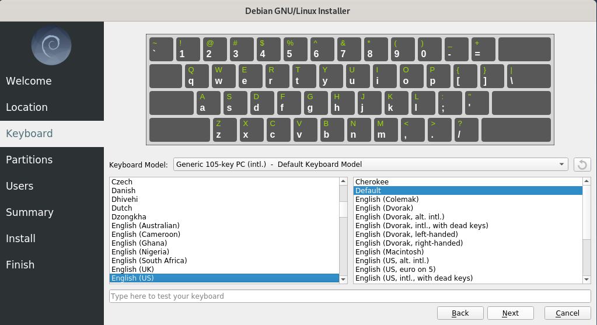Viewport: 597px width, 325px height.
Task: Cancel the installer
Action: coord(567,313)
